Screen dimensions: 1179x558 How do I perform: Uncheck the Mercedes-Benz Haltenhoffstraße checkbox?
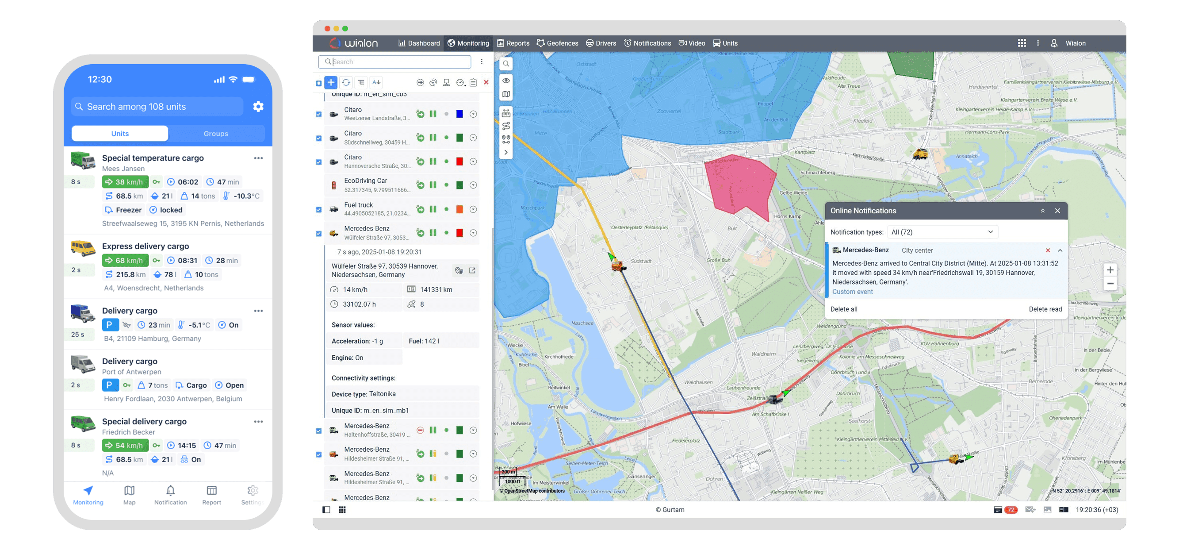click(x=318, y=431)
